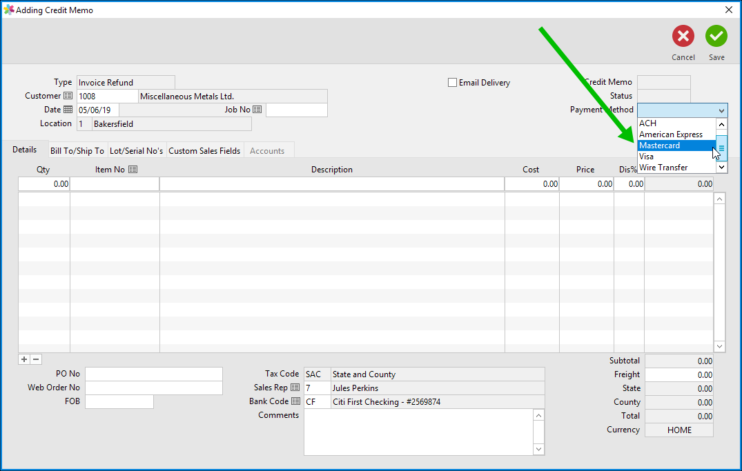Click the SAC tax code value
This screenshot has height=471, width=742.
point(317,374)
